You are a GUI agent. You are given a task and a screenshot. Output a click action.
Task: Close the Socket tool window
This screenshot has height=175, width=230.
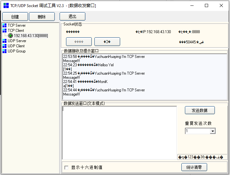point(221,5)
